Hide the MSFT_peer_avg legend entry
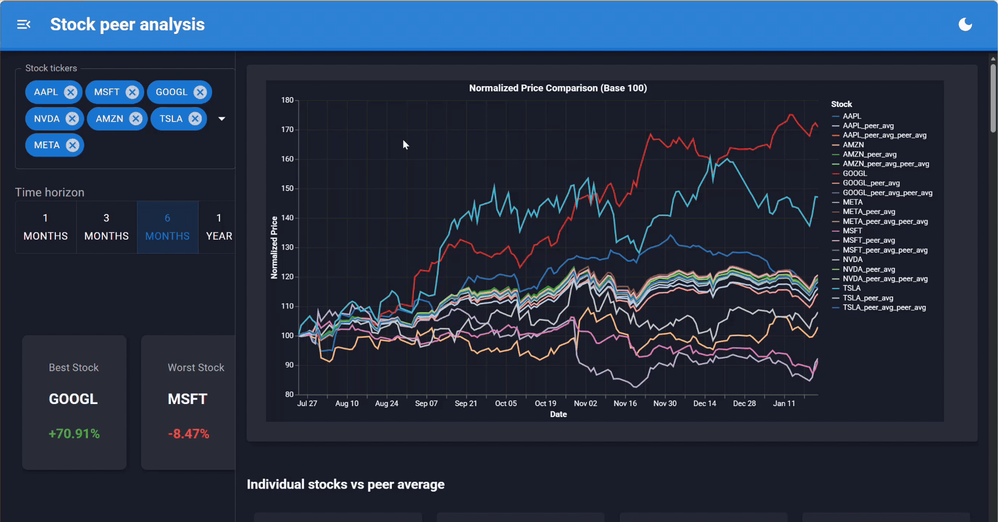Screen dimensions: 998x522 point(869,240)
